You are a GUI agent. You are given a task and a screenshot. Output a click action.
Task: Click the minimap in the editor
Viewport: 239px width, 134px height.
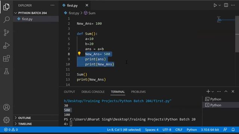(226, 19)
